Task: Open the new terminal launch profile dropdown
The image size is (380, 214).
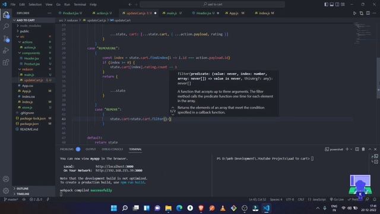Action: point(351,149)
